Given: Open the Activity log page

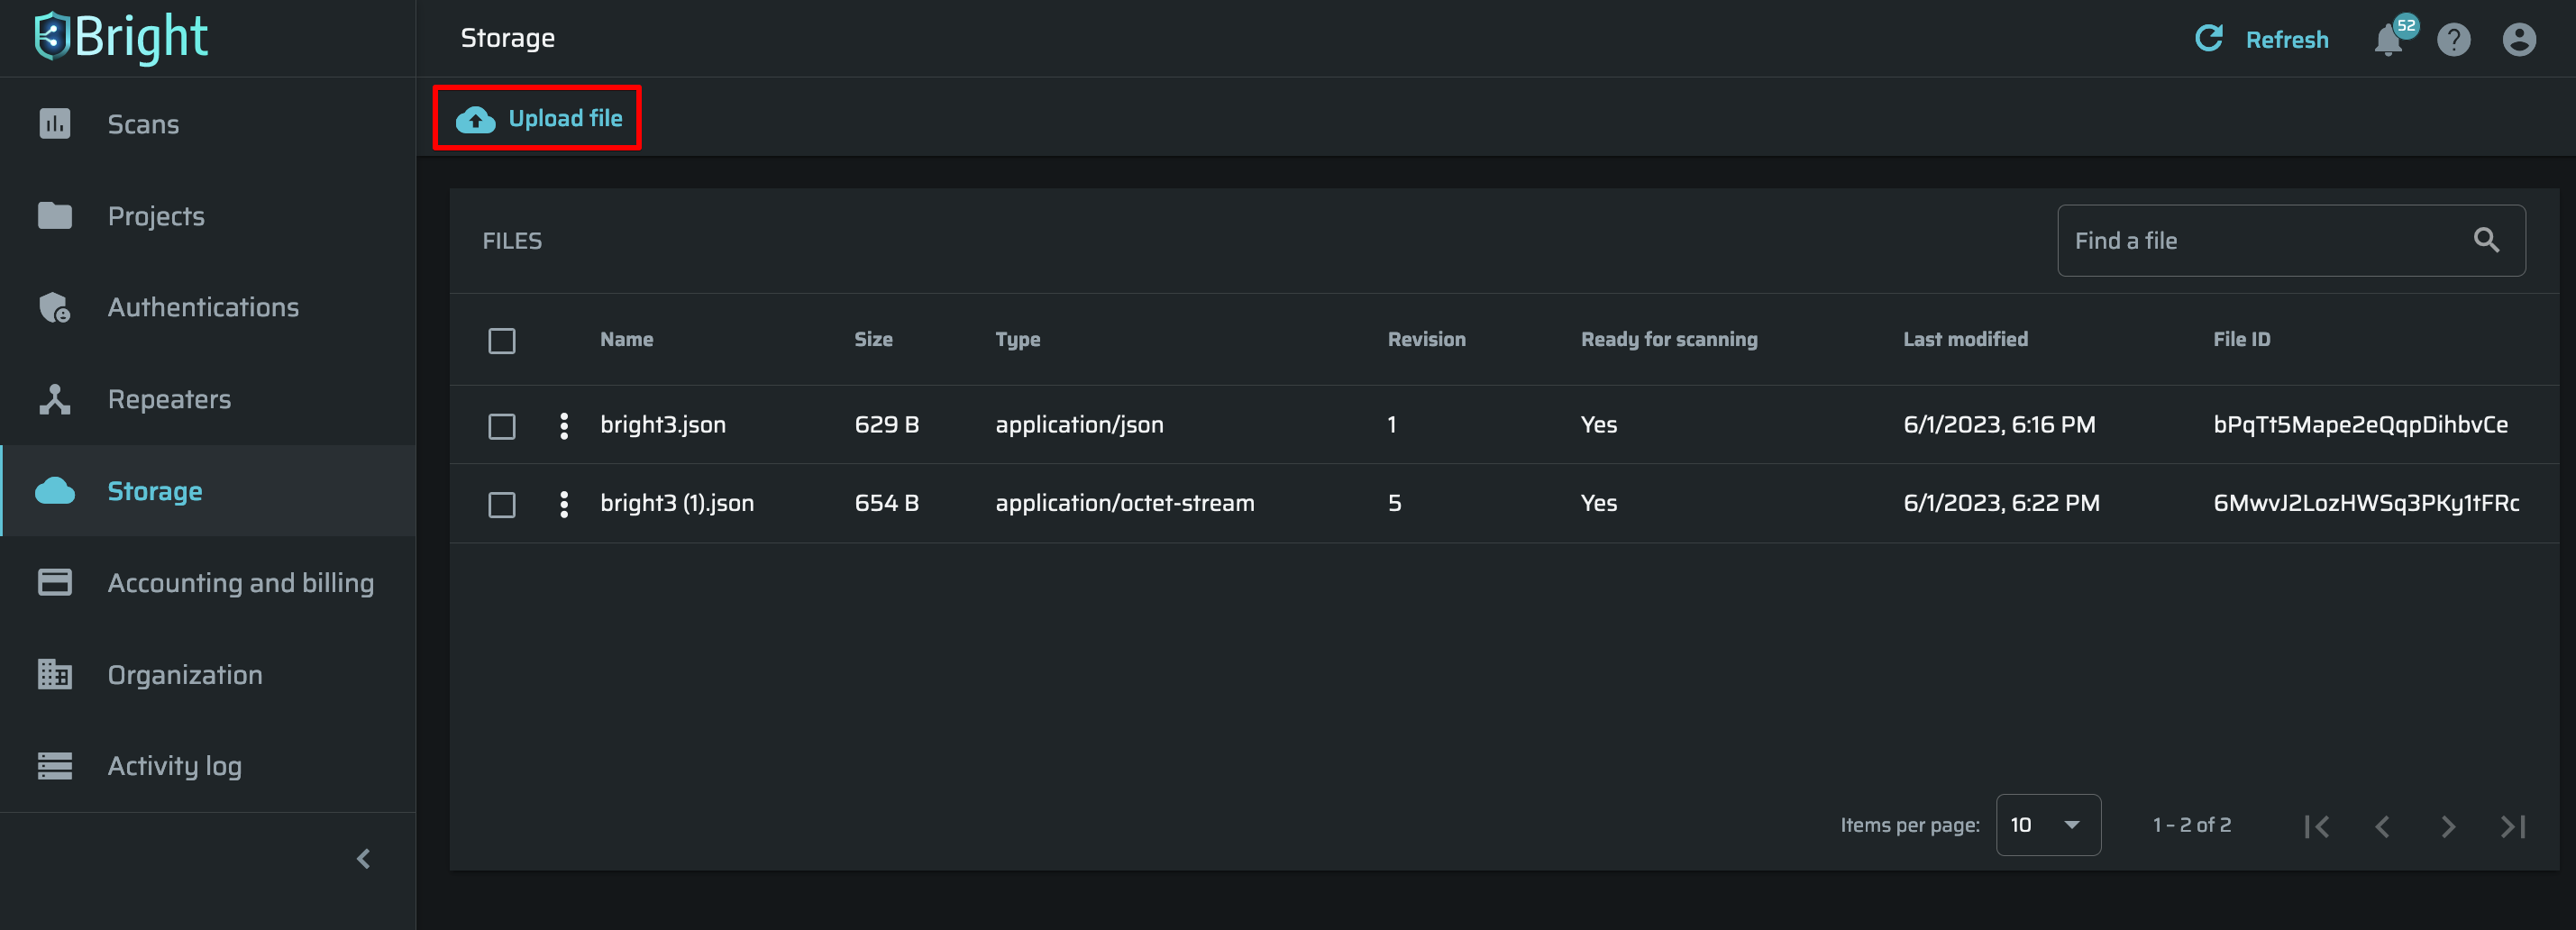Looking at the screenshot, I should (x=208, y=766).
